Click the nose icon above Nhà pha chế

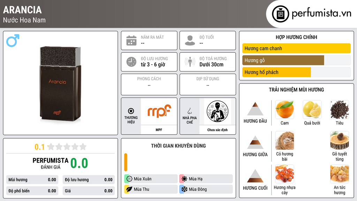[189, 111]
